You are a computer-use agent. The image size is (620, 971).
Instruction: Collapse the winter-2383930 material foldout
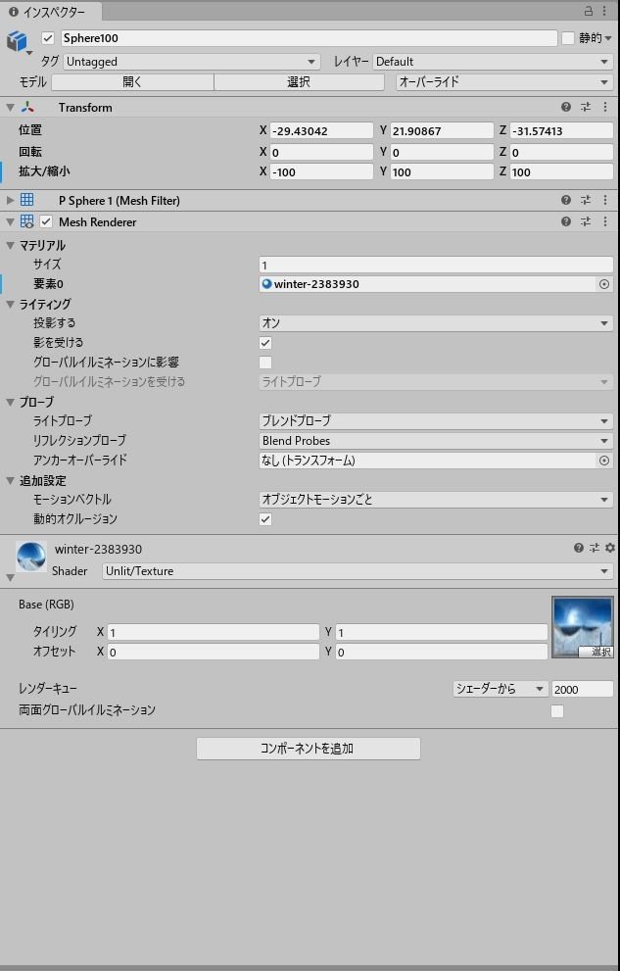pyautogui.click(x=10, y=578)
